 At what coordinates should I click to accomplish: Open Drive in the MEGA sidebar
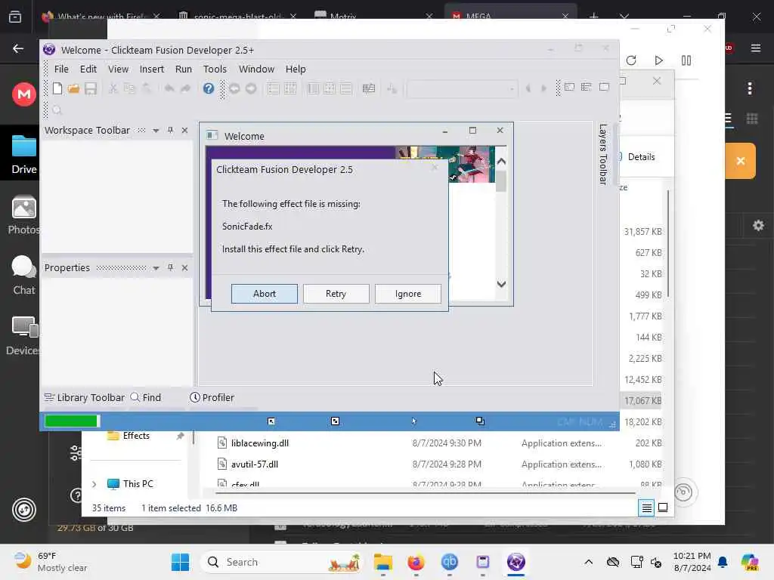(x=23, y=154)
